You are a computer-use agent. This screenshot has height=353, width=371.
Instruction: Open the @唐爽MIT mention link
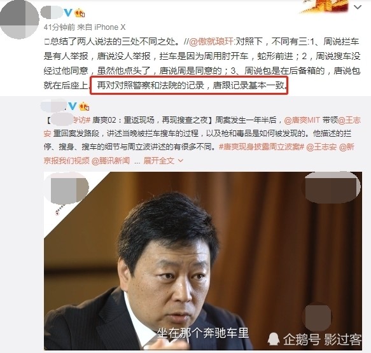point(302,120)
